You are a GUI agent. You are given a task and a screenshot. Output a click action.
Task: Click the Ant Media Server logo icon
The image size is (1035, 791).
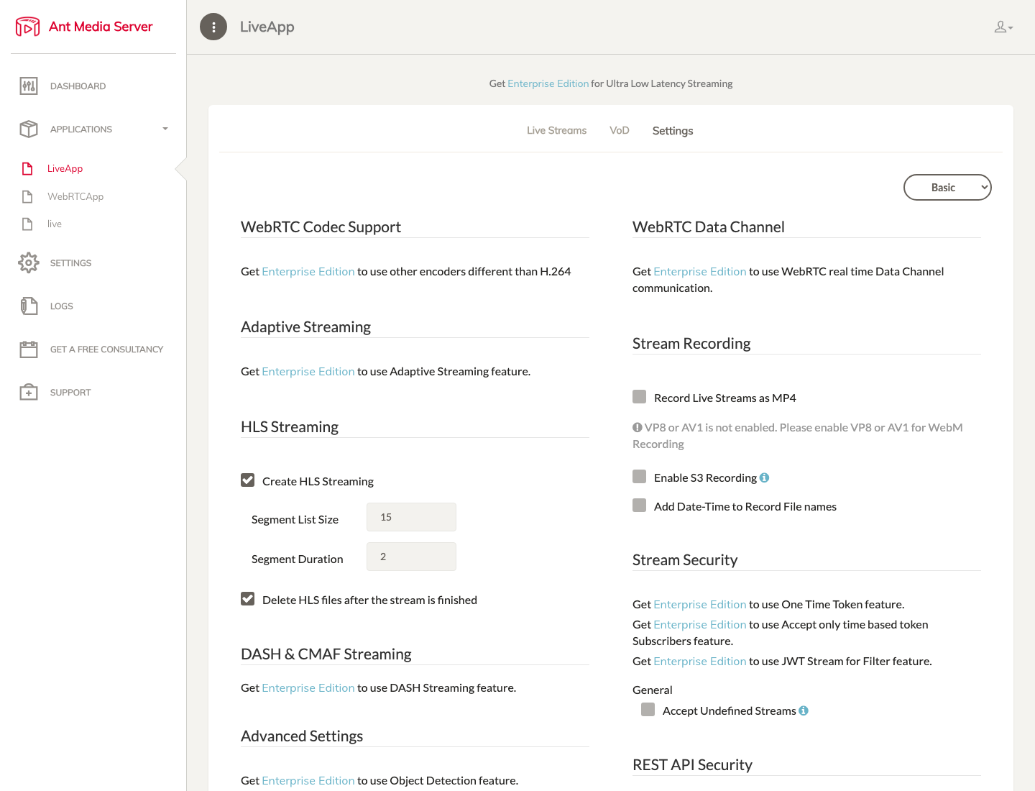pos(28,27)
